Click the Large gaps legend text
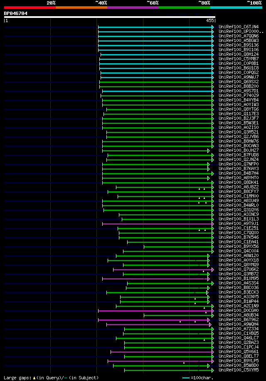 [51, 378]
